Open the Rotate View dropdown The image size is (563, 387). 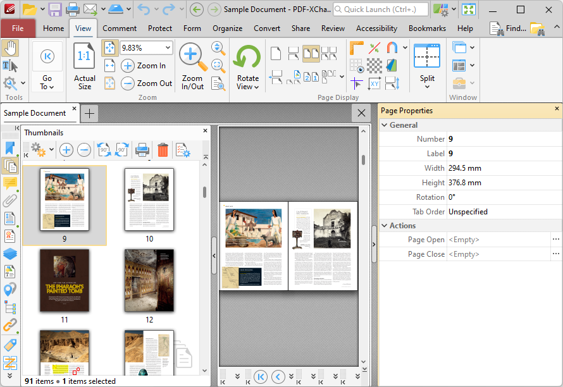click(248, 67)
